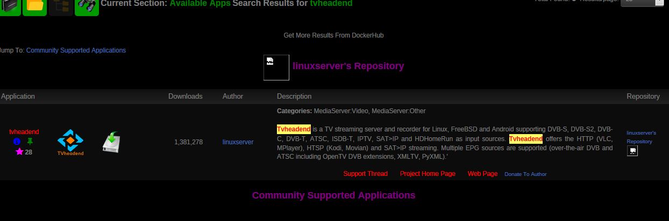Select the dimmed tree-structure icon in toolbar
Screen dimensions: 669x221
61,7
